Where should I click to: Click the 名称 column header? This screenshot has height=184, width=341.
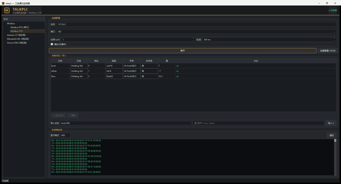(60, 61)
